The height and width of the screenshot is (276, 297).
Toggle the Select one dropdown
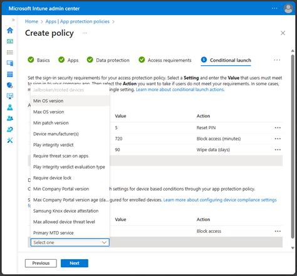[70, 242]
